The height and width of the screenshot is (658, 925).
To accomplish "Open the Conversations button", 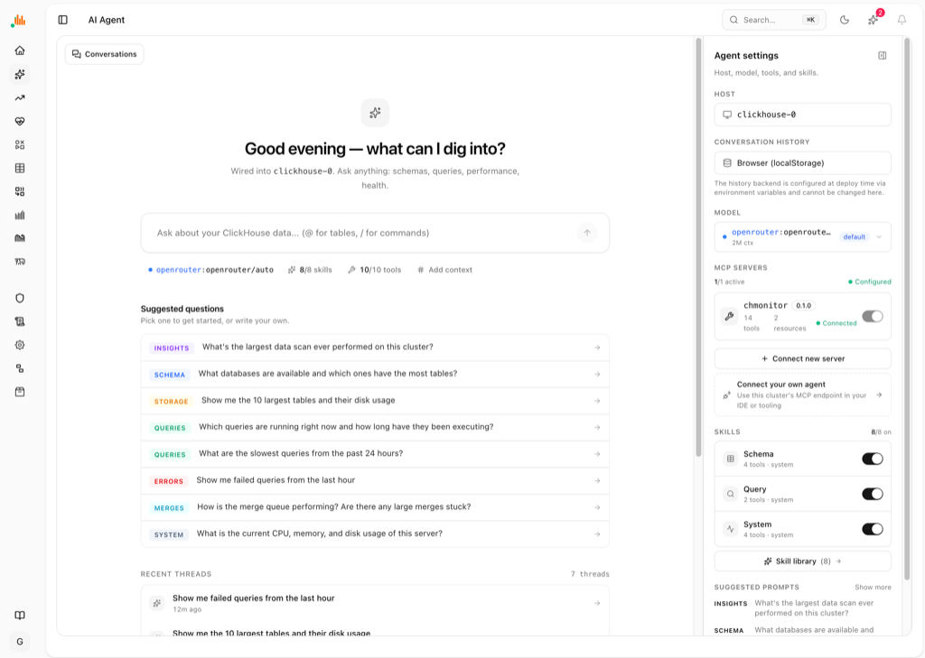I will (105, 54).
